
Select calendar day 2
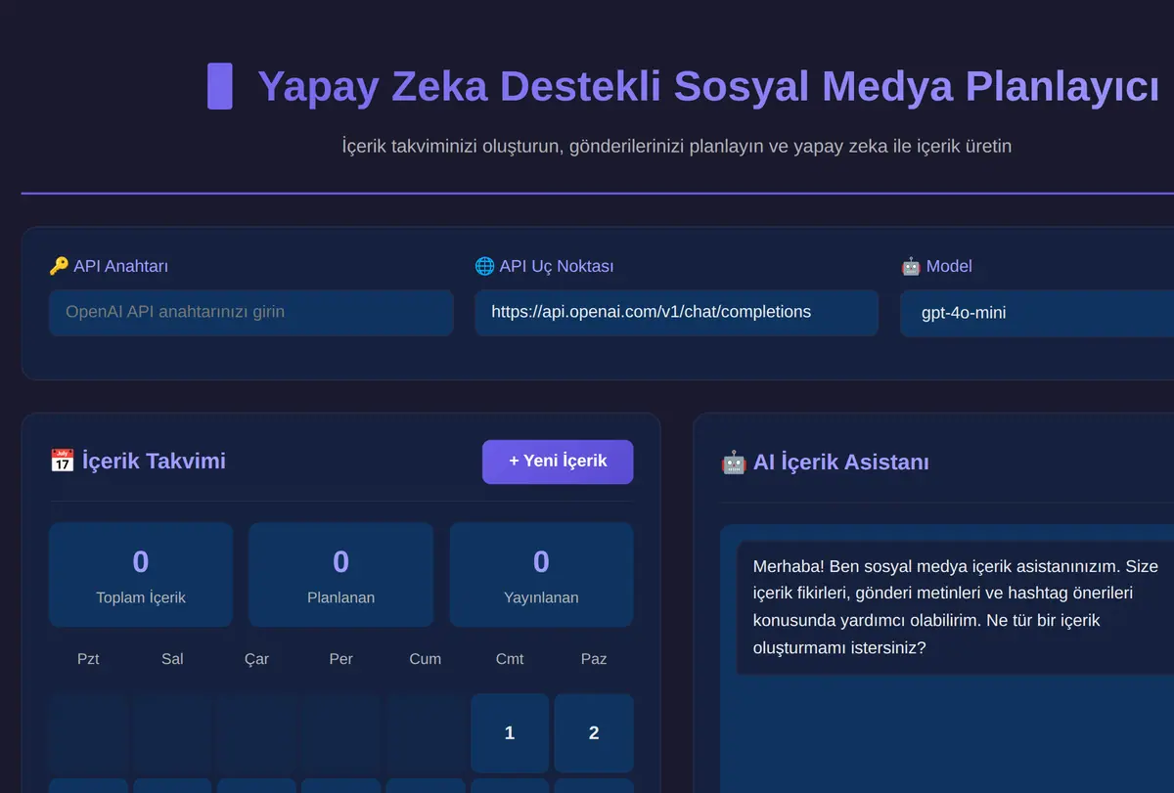coord(594,733)
